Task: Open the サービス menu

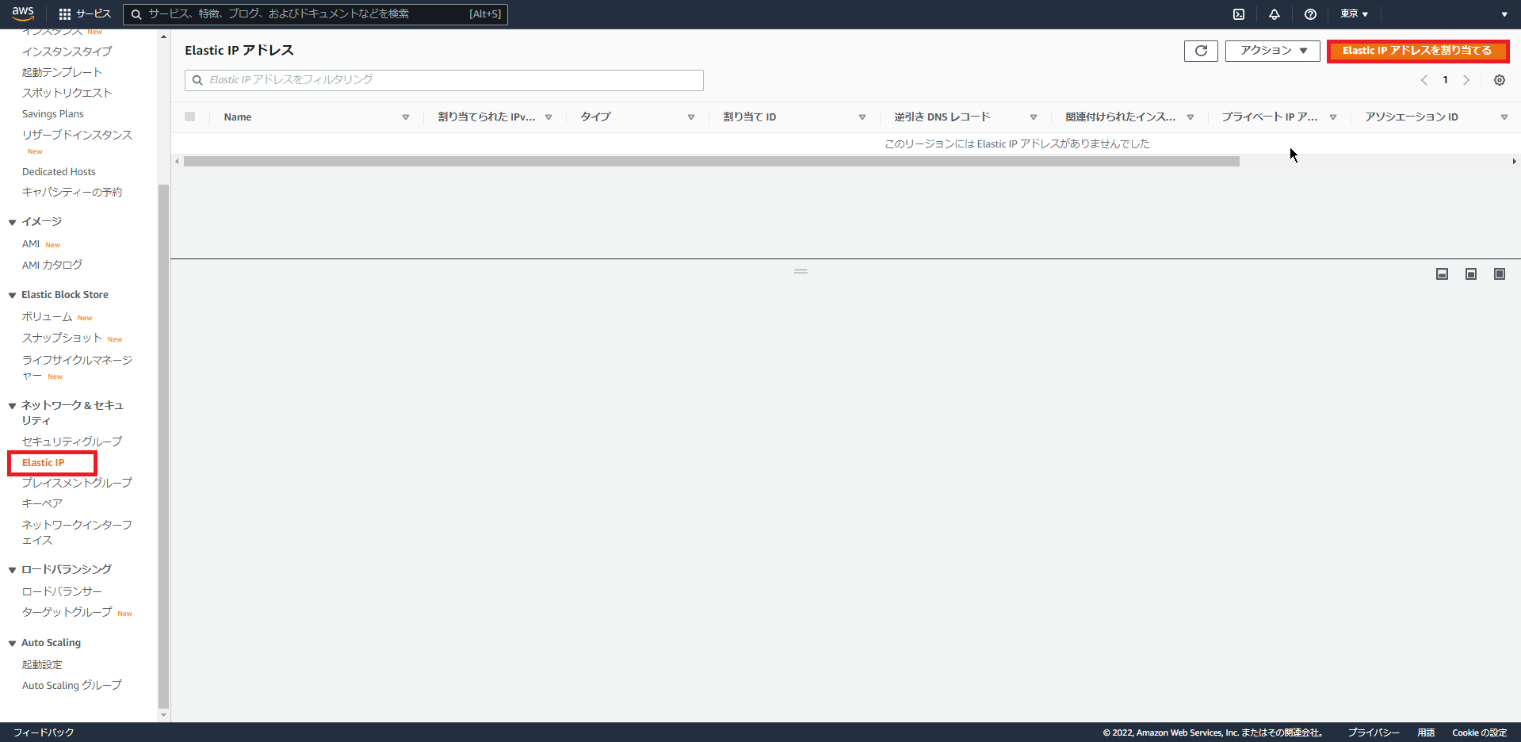Action: click(x=84, y=13)
